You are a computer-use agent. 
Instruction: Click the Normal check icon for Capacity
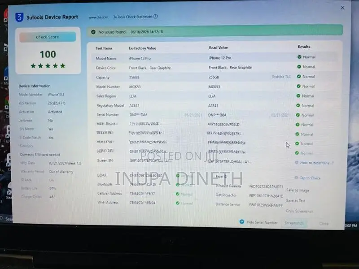[299, 76]
